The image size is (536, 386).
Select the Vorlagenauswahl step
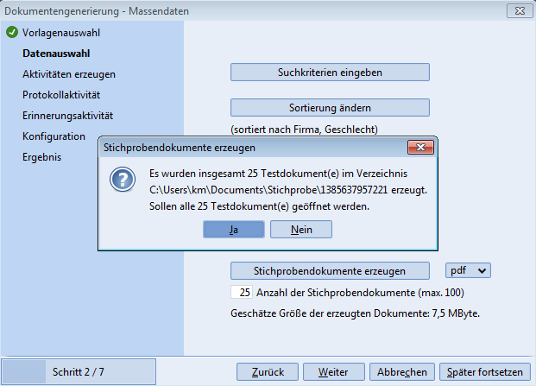(x=60, y=33)
